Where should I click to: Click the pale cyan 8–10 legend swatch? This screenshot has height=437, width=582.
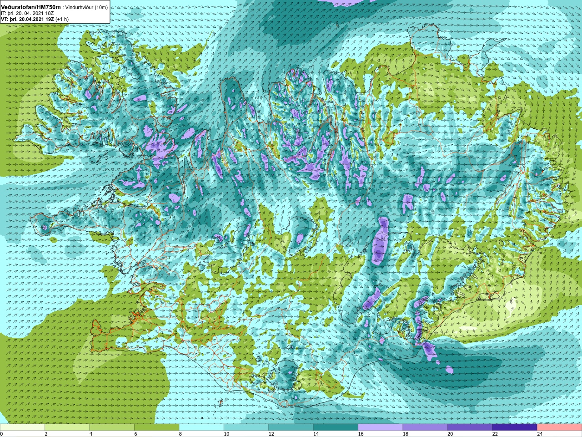201,427
